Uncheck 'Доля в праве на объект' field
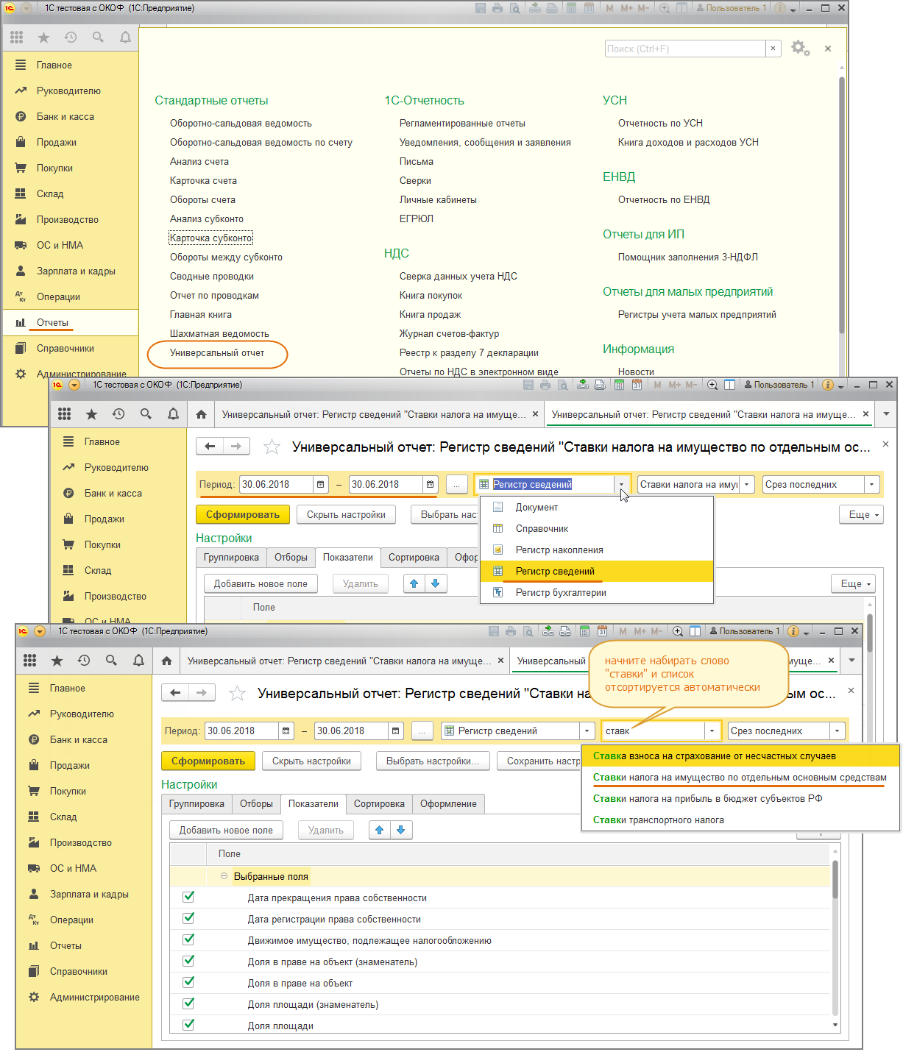Screen dimensions: 903x1052 click(188, 982)
